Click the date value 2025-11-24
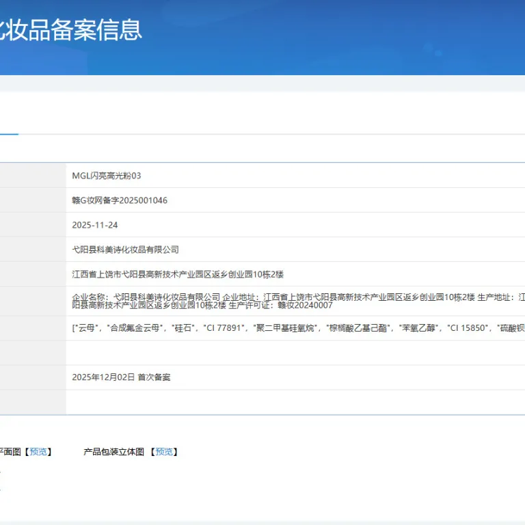Image resolution: width=525 pixels, height=525 pixels. (x=95, y=225)
